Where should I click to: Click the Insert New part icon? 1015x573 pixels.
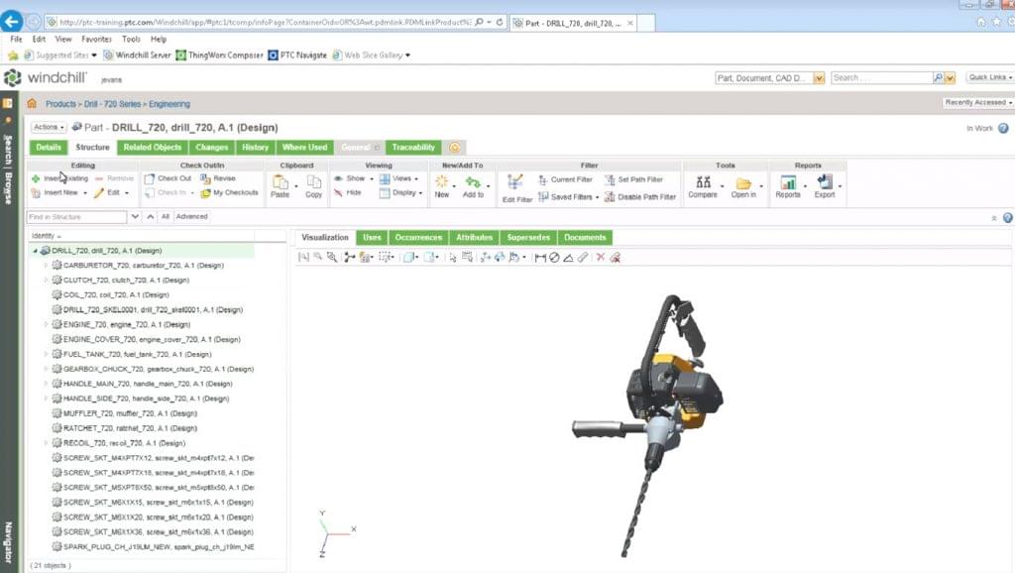pyautogui.click(x=36, y=193)
